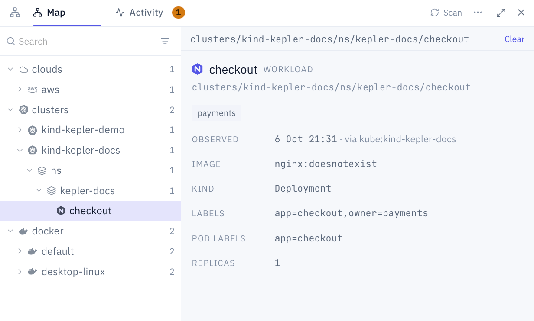Select the desktop-linux tree row label
This screenshot has width=534, height=321.
[73, 272]
